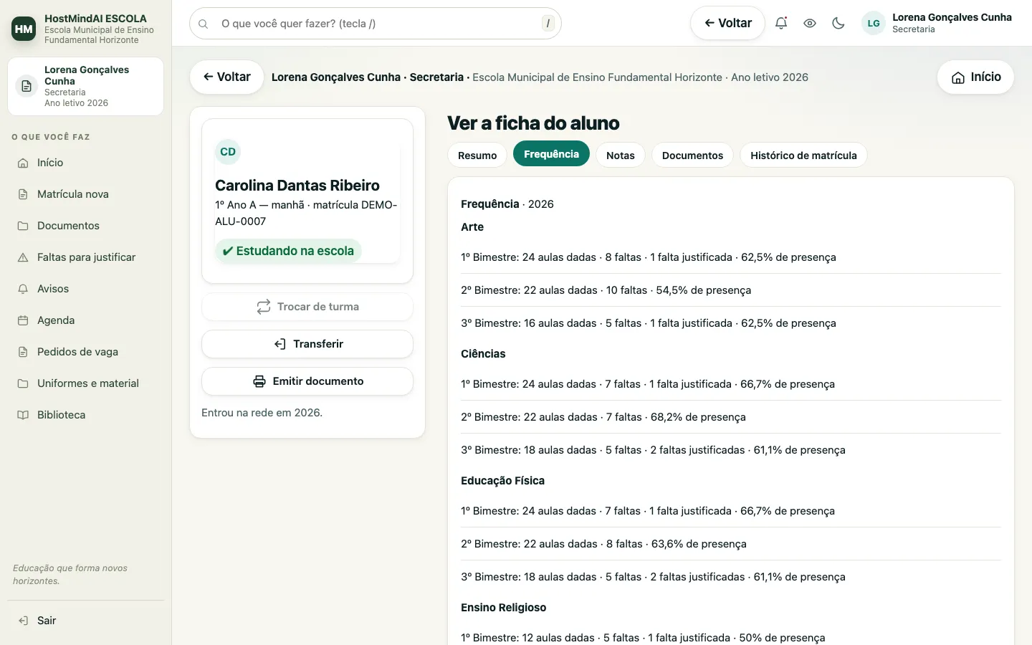
Task: Click the Biblioteca book icon
Action: 23,415
